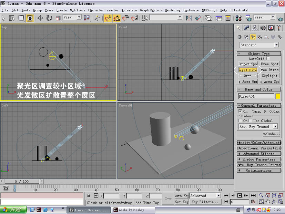Expand the Intensity/Color/Attenuation rollout
The width and height of the screenshot is (285, 214).
tap(259, 143)
